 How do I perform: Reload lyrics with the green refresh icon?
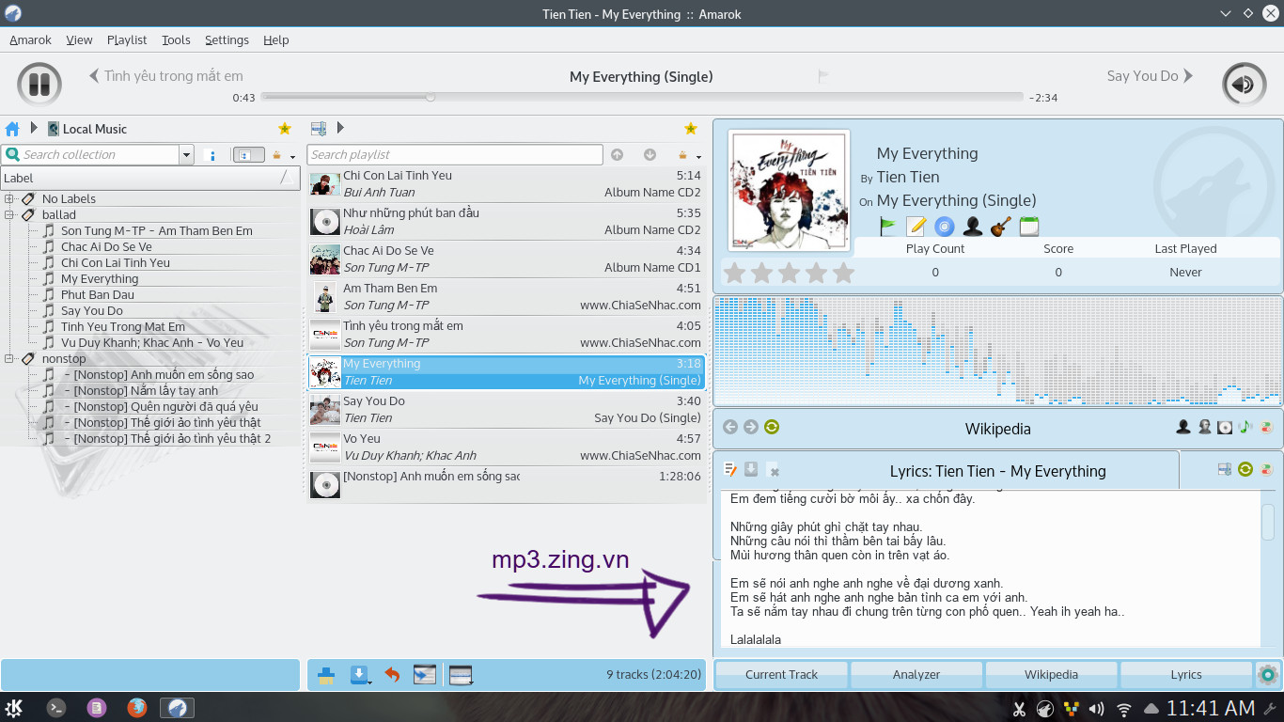[x=1245, y=469]
